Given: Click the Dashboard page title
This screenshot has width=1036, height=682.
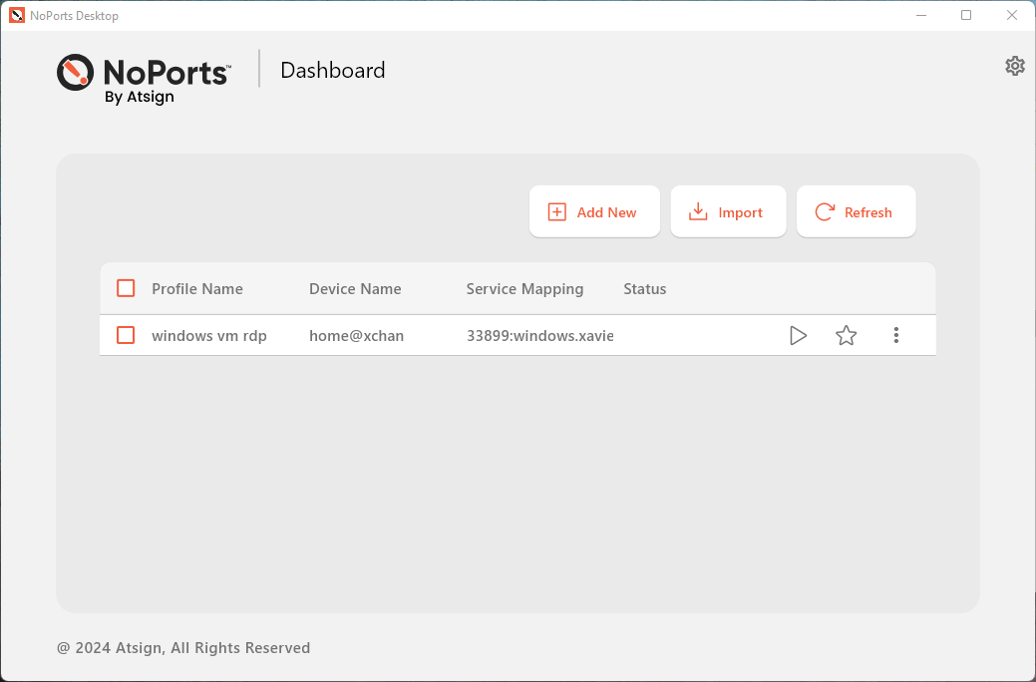Looking at the screenshot, I should pos(332,70).
